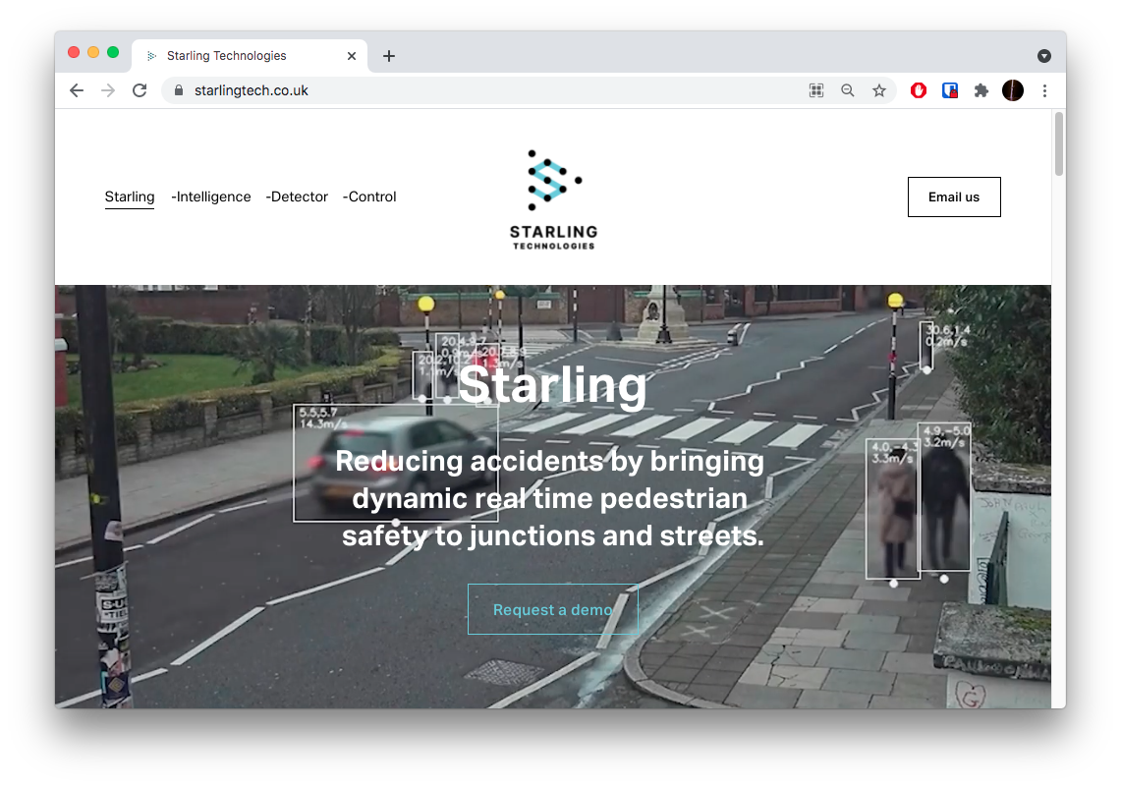
Task: Reload the current page
Action: click(x=140, y=90)
